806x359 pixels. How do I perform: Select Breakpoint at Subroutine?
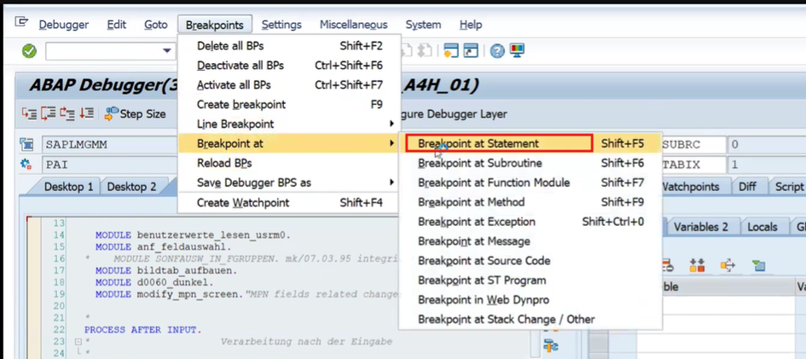click(x=530, y=163)
